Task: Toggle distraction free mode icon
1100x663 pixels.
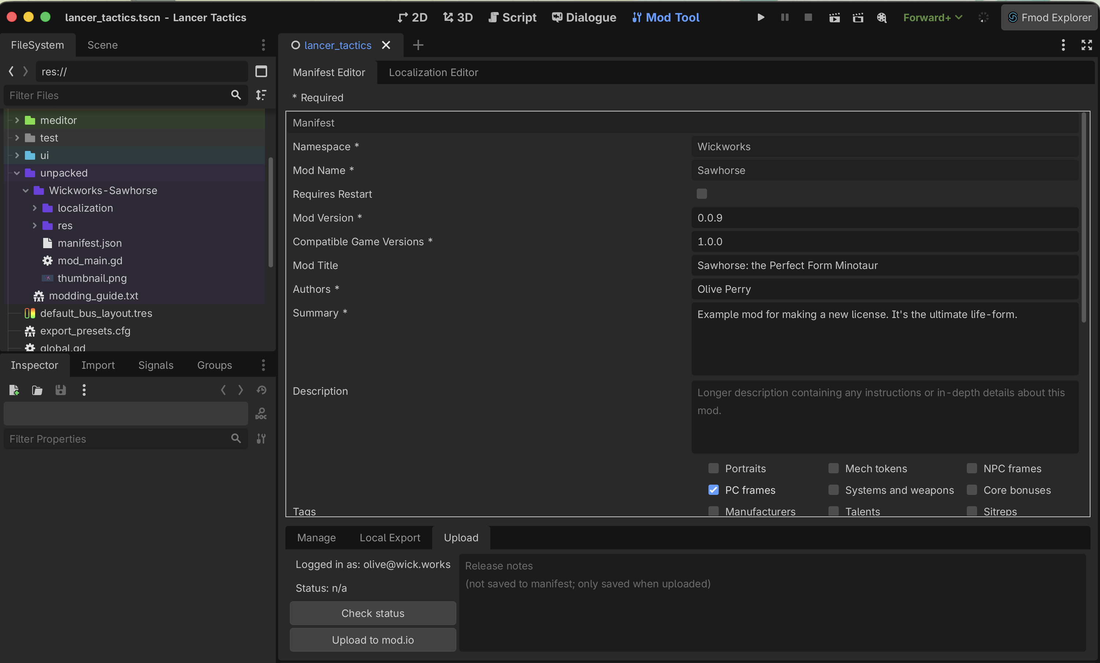Action: (x=1086, y=45)
